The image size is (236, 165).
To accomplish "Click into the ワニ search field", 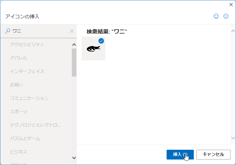I will pyautogui.click(x=40, y=31).
